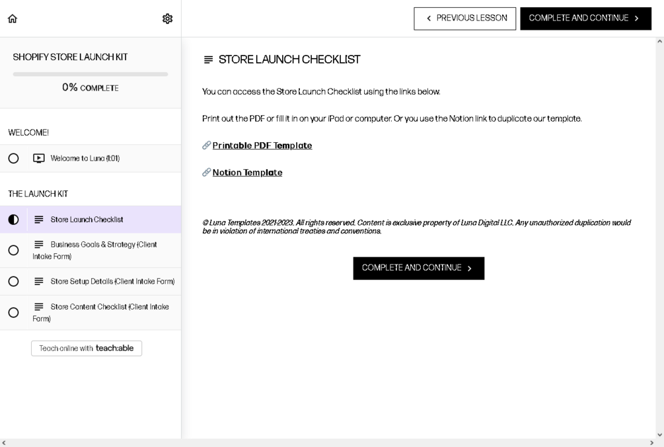Click the video icon beside Welcome to Luna
Viewport: 664px width, 447px height.
39,159
